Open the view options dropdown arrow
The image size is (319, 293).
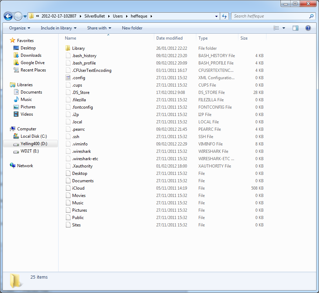click(x=284, y=28)
